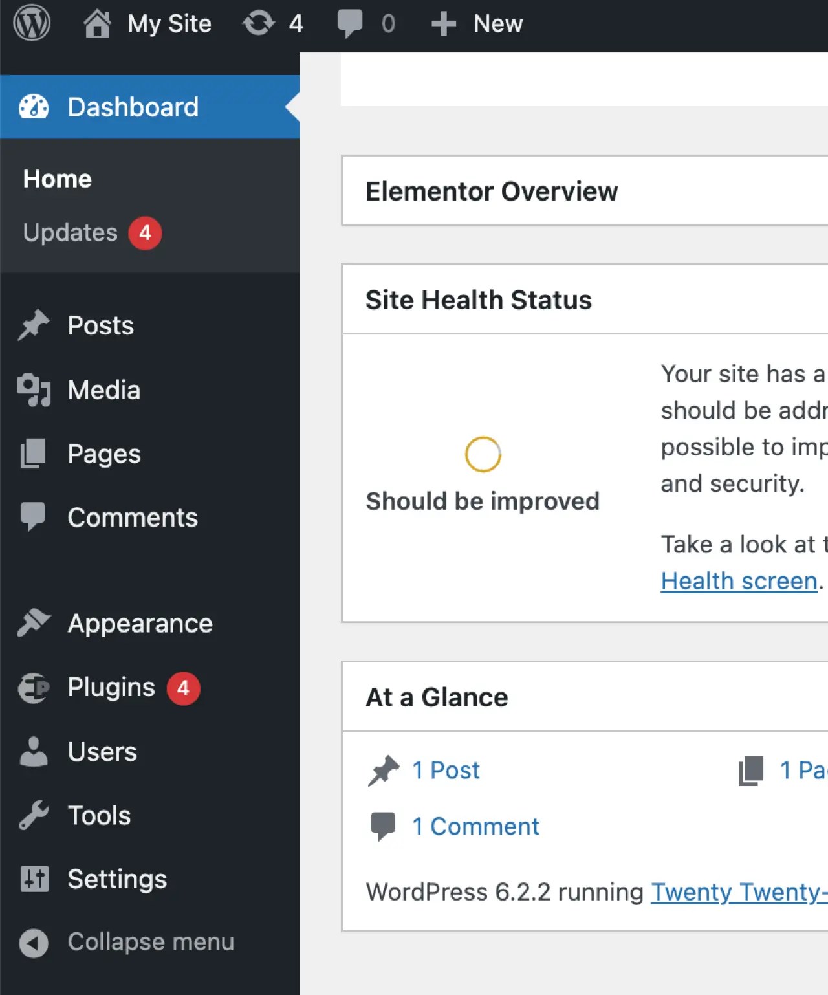Viewport: 828px width, 995px height.
Task: Click the Twenty Twenty theme link
Action: point(739,892)
